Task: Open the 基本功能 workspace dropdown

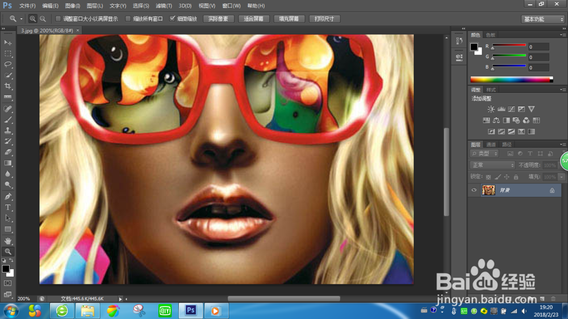Action: [542, 19]
